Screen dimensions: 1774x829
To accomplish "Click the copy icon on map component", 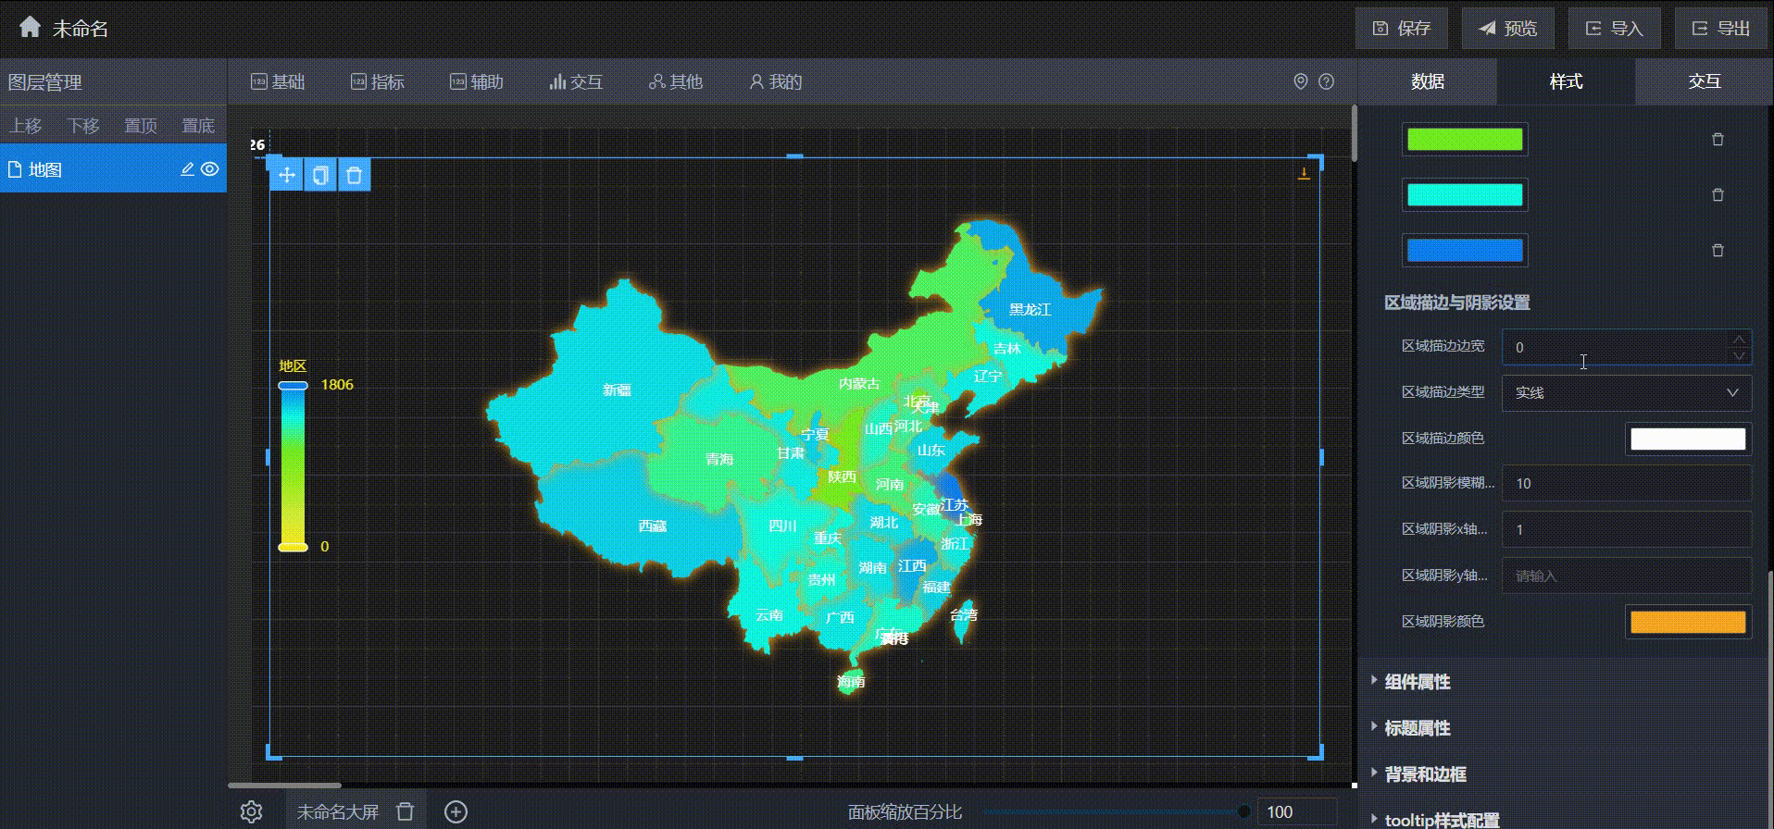I will (x=320, y=175).
